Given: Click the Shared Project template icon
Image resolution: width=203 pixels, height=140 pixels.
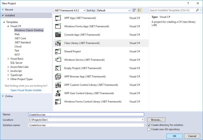Looking at the screenshot, I should pyautogui.click(x=58, y=51).
